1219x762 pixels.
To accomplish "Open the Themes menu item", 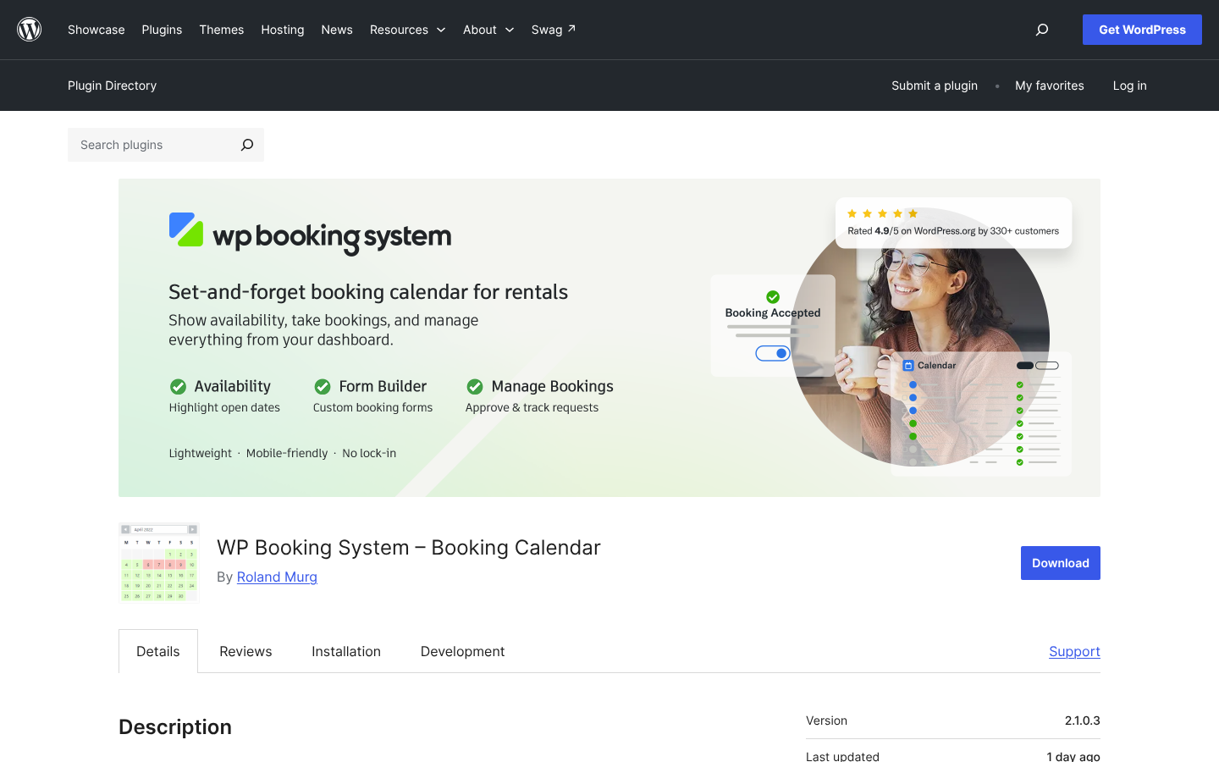I will click(x=222, y=30).
